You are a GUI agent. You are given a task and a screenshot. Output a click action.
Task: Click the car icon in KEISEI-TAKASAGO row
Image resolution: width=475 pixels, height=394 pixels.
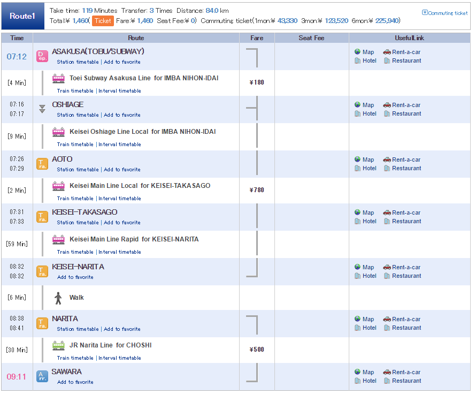click(387, 213)
